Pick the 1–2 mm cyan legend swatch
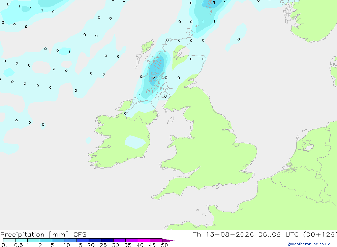Viewport: 337px width, 247px height. 34,240
